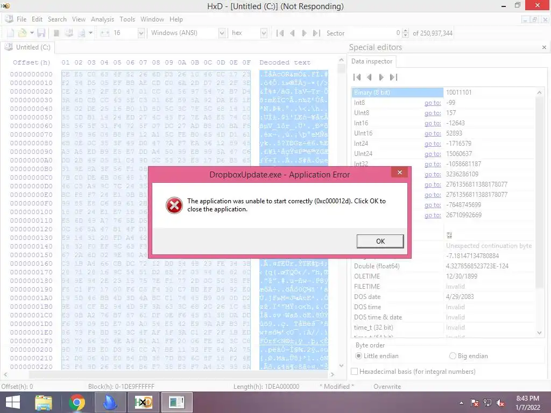Click the UInt8 go to link

coord(433,113)
